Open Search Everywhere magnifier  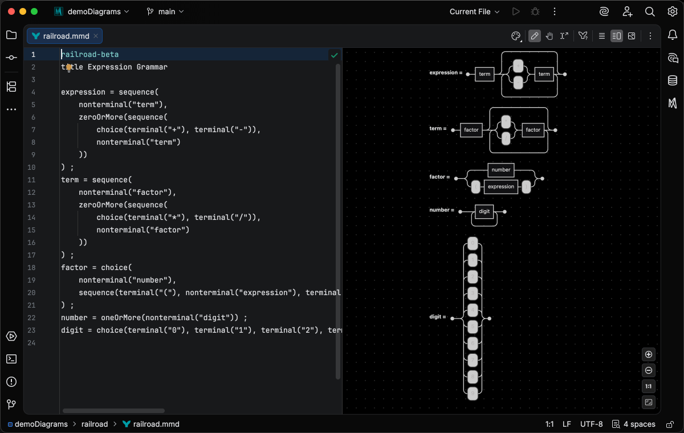point(650,11)
